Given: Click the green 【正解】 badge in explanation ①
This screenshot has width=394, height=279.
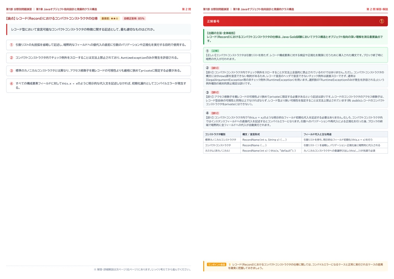Looking at the screenshot, I should point(215,51).
